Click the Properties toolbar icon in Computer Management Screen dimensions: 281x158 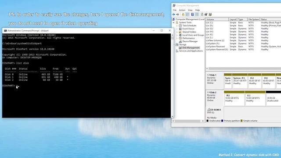[206, 14]
